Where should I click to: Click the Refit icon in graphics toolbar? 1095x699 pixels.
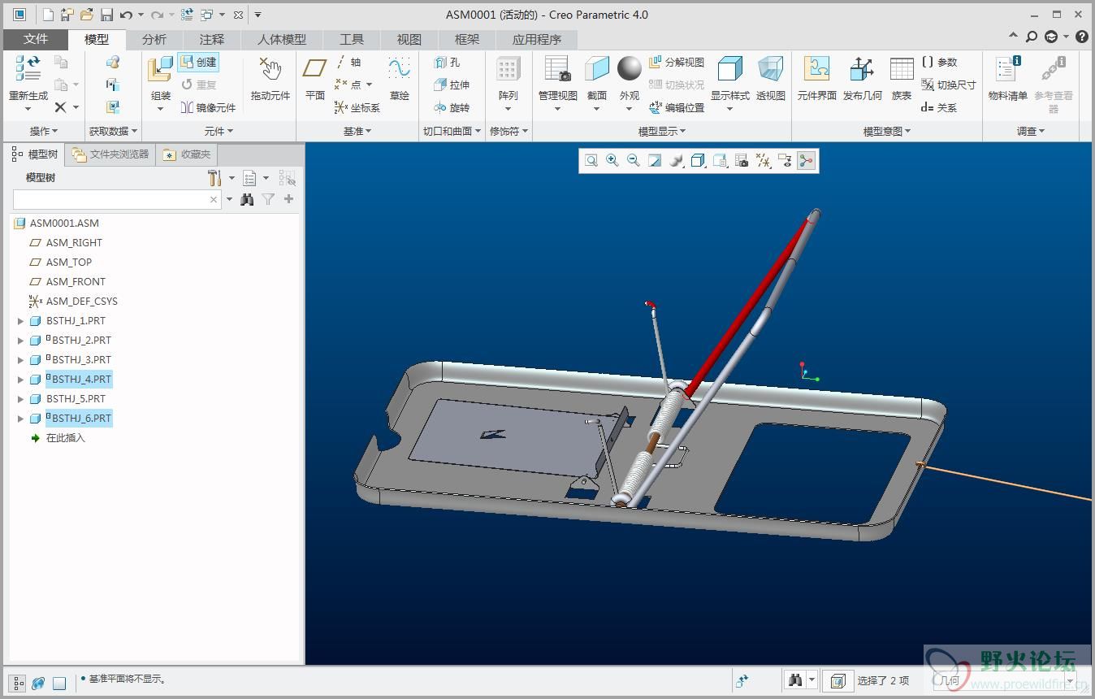tap(591, 161)
